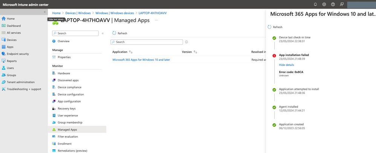Click the Devices | Windows breadcrumb

click(78, 13)
